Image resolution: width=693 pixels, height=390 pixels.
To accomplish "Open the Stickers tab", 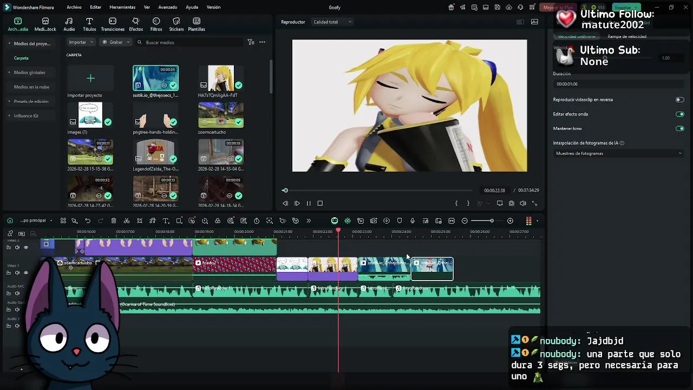I will 176,24.
